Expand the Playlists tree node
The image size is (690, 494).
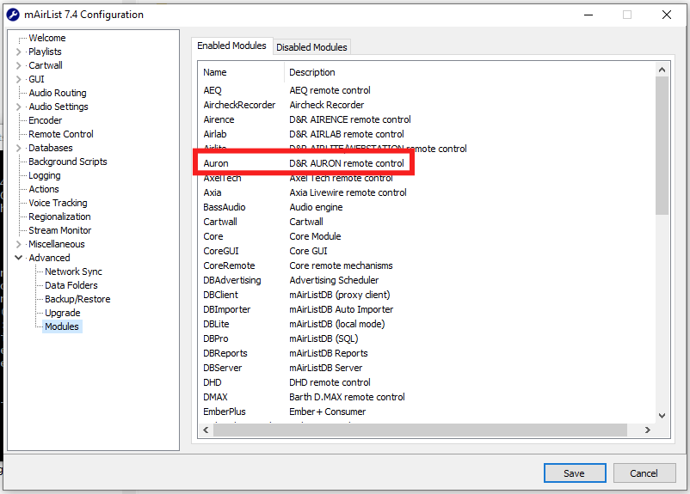coord(18,52)
